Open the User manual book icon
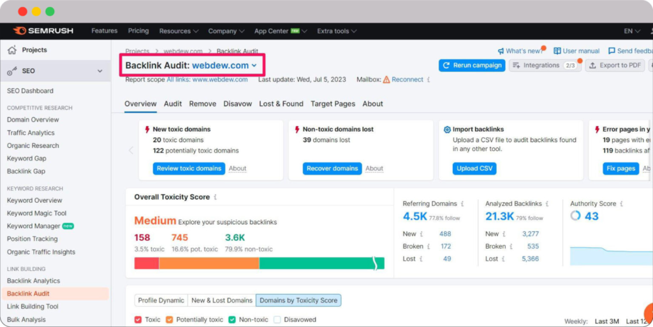 (557, 51)
